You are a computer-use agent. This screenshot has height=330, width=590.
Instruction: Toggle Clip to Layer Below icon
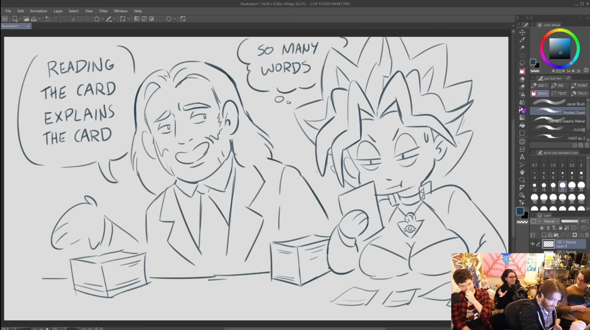pos(542,228)
